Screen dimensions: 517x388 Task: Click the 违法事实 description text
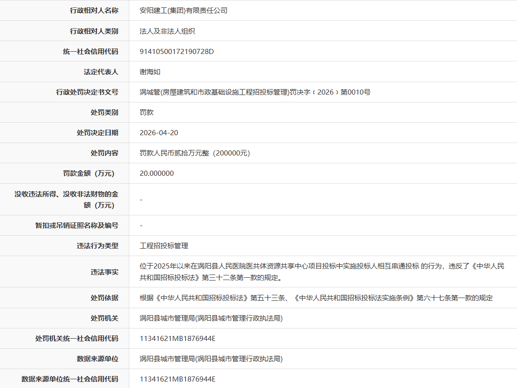322,272
